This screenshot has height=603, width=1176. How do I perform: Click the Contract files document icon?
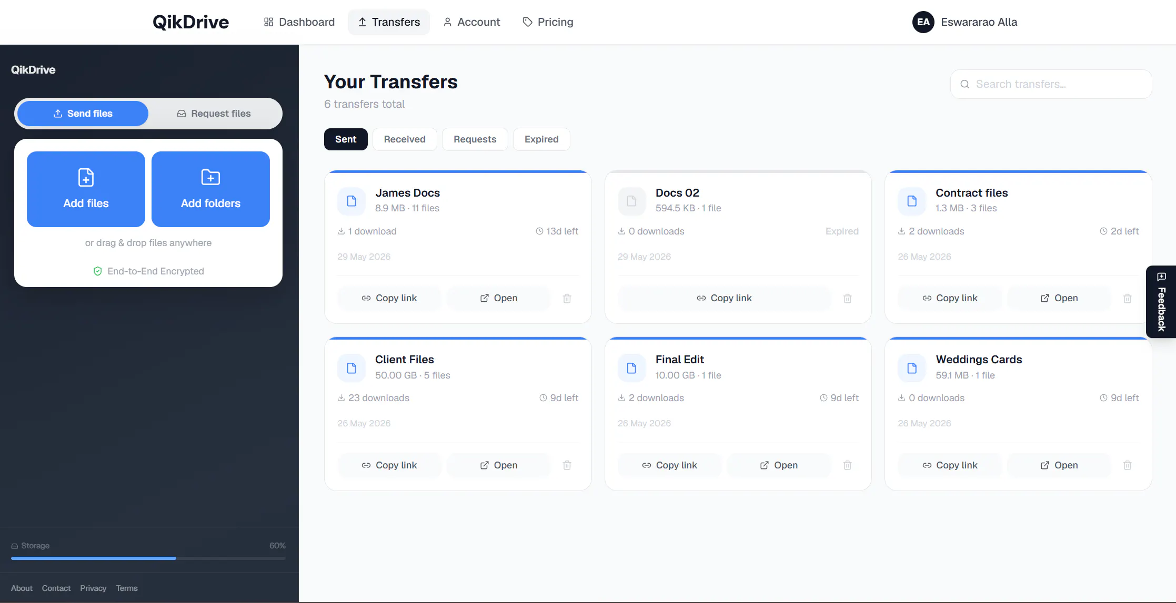912,201
